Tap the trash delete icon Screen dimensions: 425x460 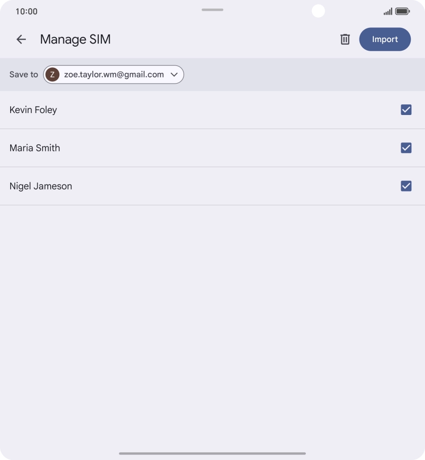(345, 40)
